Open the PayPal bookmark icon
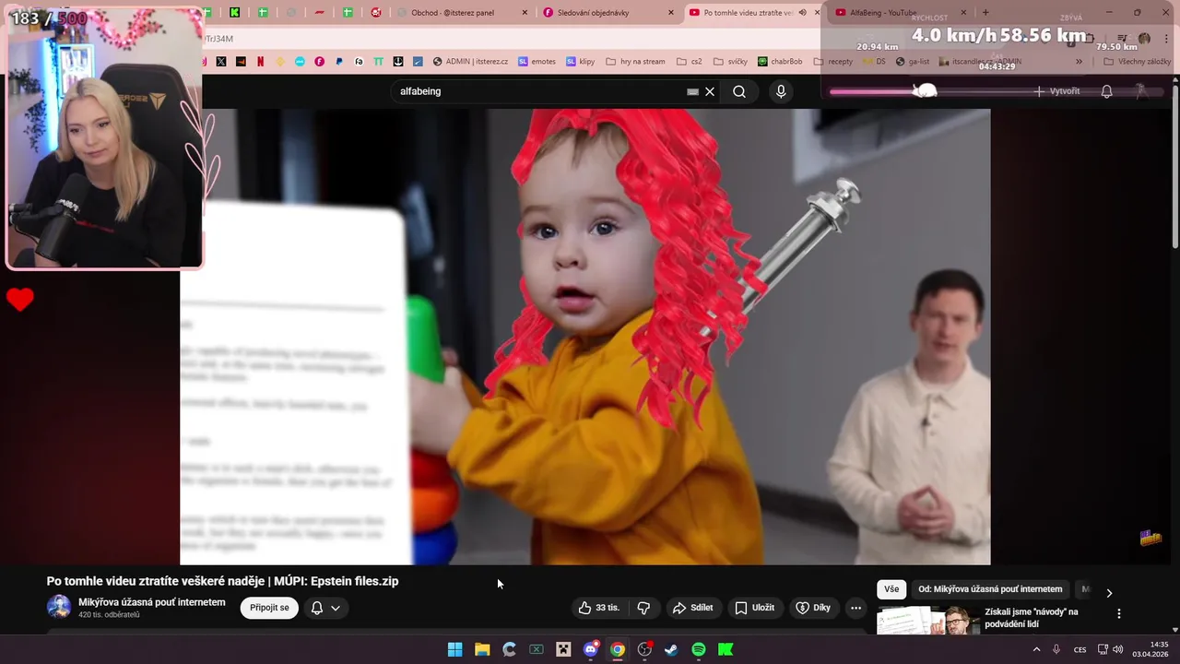 (x=339, y=62)
